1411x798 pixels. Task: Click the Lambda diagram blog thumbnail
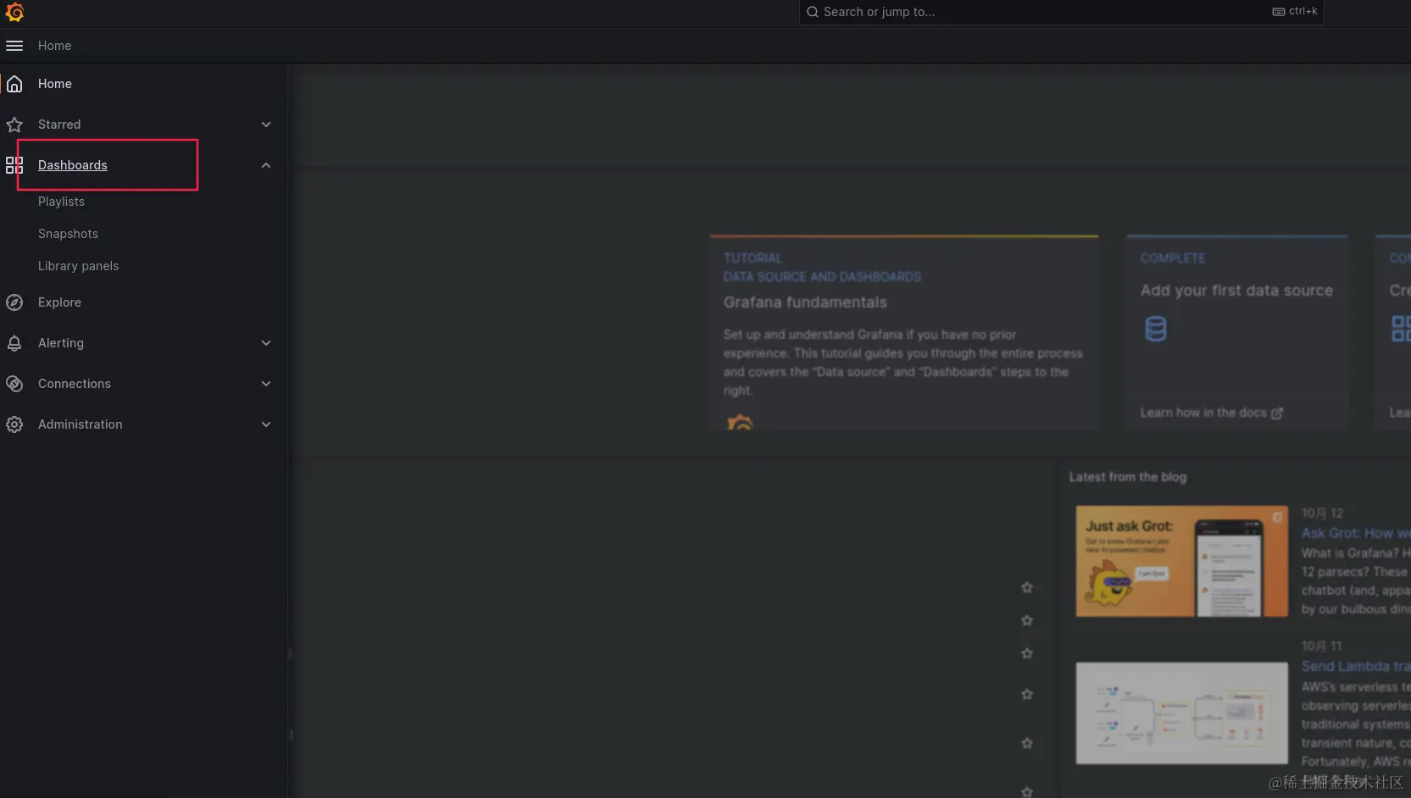click(1182, 713)
